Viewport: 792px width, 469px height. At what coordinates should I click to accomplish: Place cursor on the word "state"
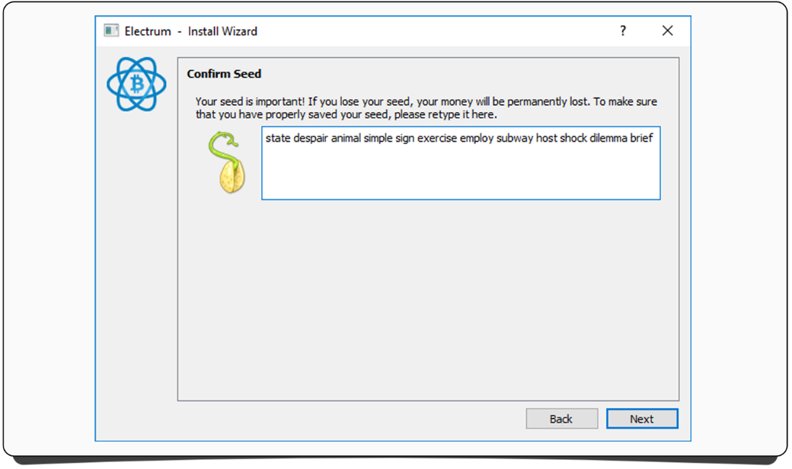pyautogui.click(x=278, y=139)
